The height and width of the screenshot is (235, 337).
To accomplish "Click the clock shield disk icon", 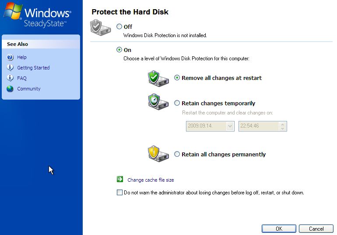I will pos(158,103).
